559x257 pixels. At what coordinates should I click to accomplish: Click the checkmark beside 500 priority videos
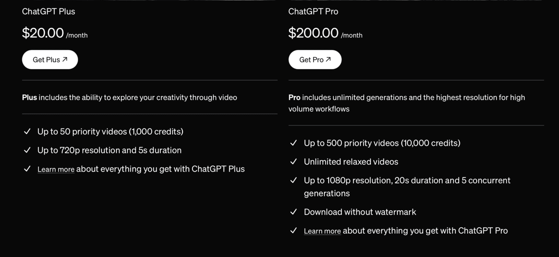click(293, 143)
